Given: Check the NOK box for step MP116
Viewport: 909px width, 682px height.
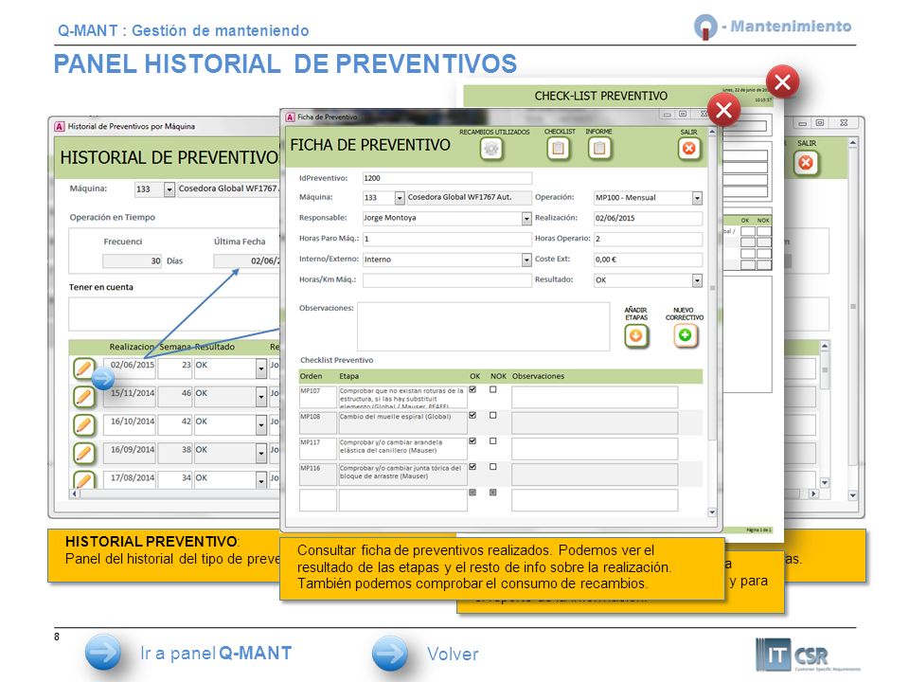Looking at the screenshot, I should [492, 466].
